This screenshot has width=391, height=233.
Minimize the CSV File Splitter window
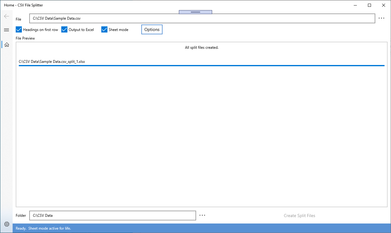355,5
